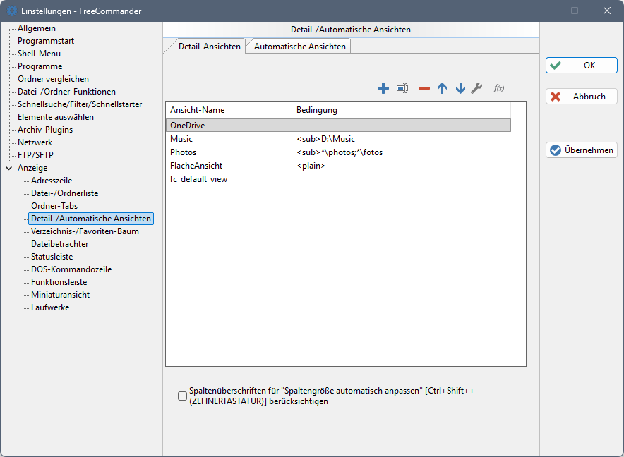Viewport: 624px width, 457px height.
Task: Click the red minus delete icon
Action: point(424,88)
